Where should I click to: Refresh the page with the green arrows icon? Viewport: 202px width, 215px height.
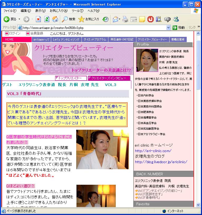[x=47, y=19]
